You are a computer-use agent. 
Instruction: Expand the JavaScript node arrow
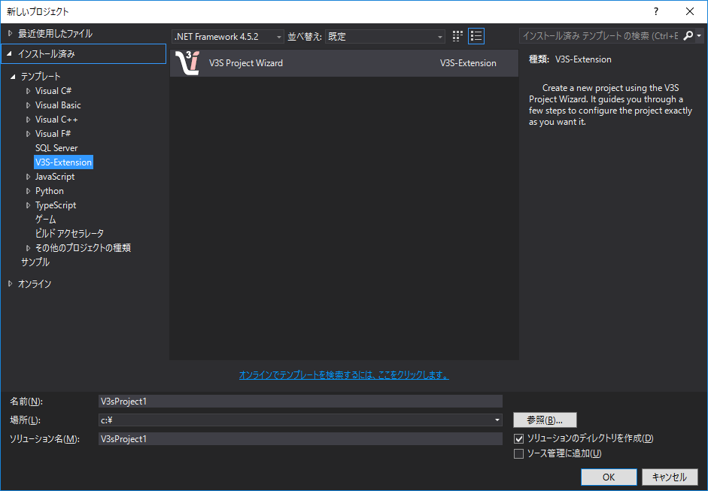coord(28,177)
